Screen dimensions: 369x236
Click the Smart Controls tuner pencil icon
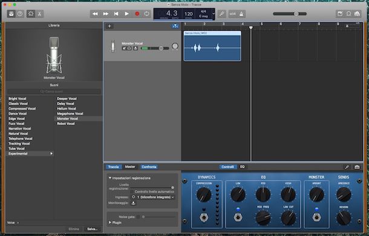(x=347, y=167)
